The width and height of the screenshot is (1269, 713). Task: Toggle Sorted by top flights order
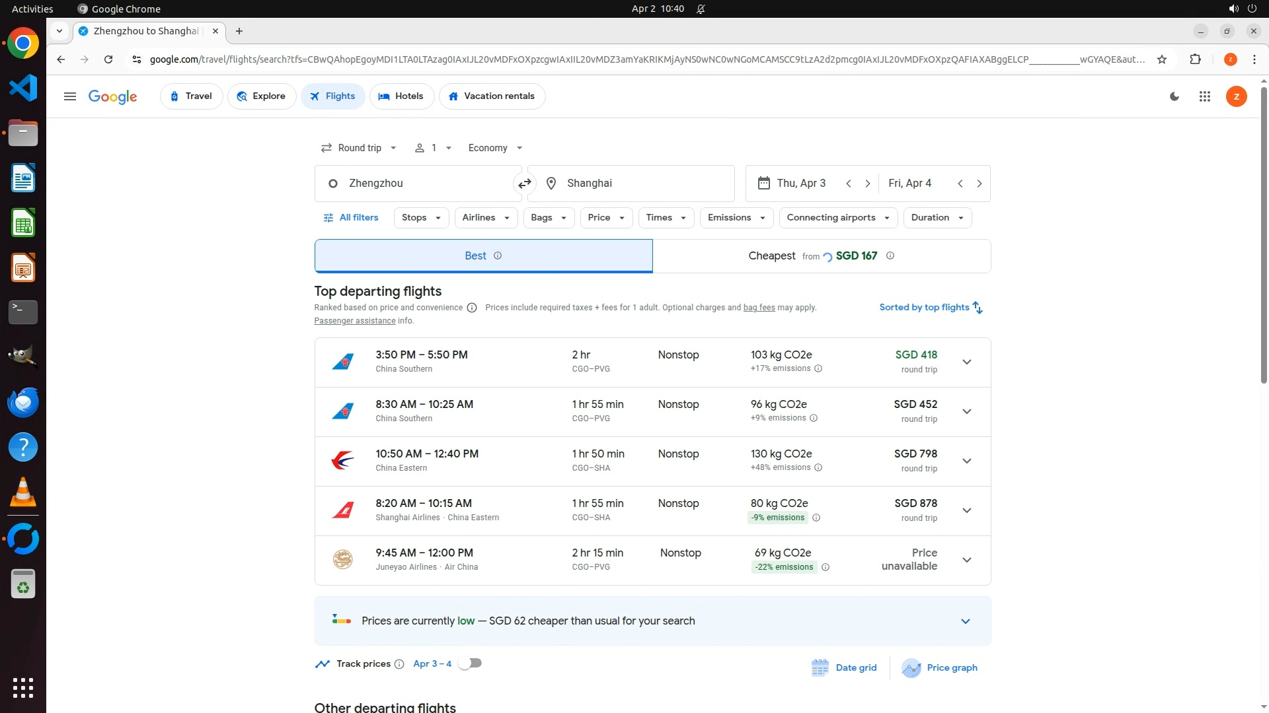point(931,308)
